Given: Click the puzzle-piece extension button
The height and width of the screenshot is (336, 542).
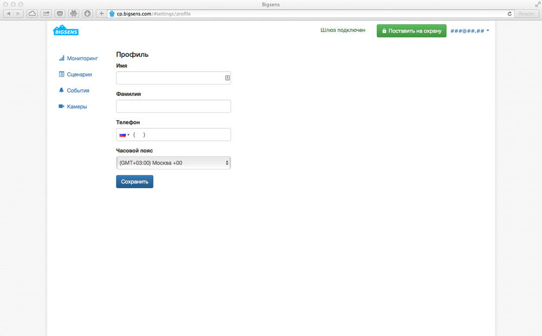Looking at the screenshot, I should (x=73, y=14).
